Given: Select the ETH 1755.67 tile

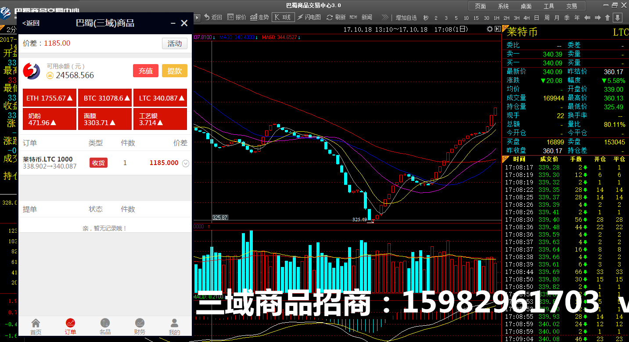Looking at the screenshot, I should (x=50, y=98).
